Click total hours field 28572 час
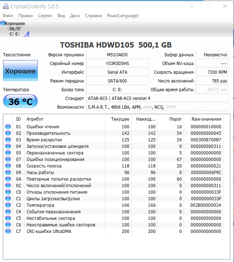The height and width of the screenshot is (262, 234). tap(212, 89)
